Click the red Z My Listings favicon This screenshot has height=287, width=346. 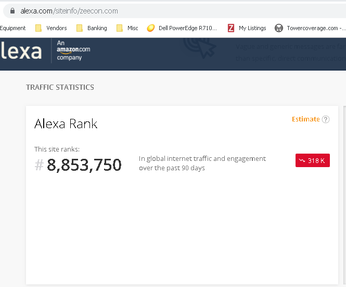coord(231,28)
